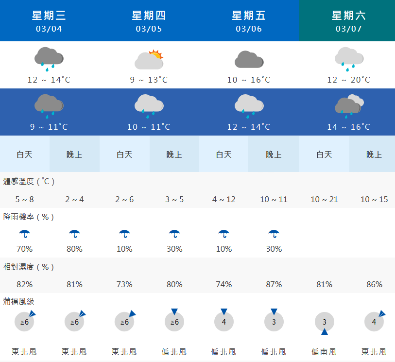Image resolution: width=395 pixels, height=362 pixels.
Task: Click the south wind arrow dial for 偏南風
Action: tap(325, 323)
